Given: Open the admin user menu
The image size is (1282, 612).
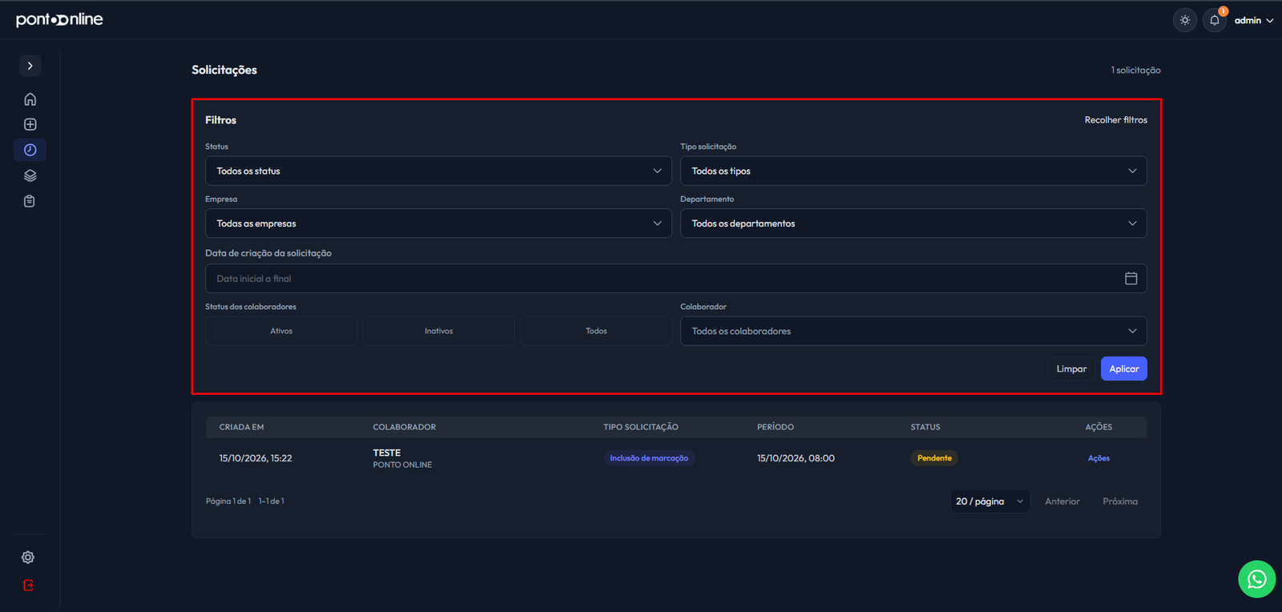Looking at the screenshot, I should pos(1254,20).
